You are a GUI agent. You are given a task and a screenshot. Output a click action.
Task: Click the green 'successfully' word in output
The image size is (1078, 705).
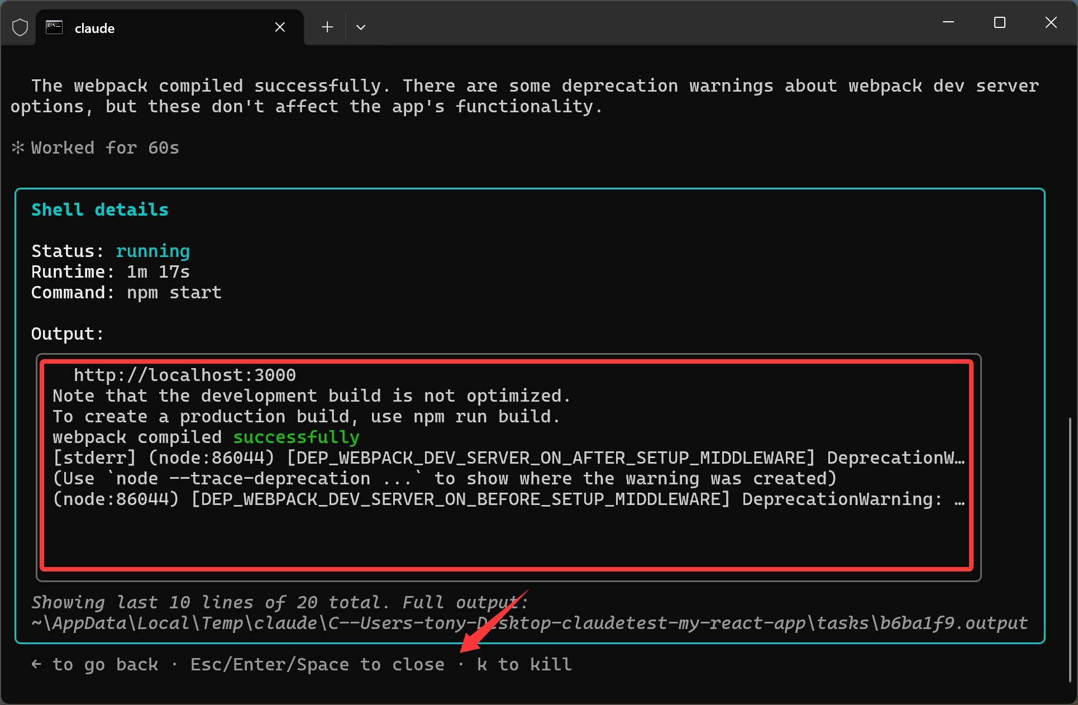[296, 437]
